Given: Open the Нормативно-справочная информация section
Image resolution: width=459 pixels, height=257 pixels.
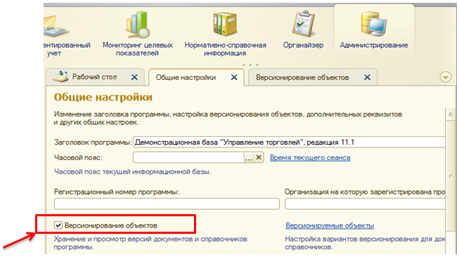Looking at the screenshot, I should point(225,33).
